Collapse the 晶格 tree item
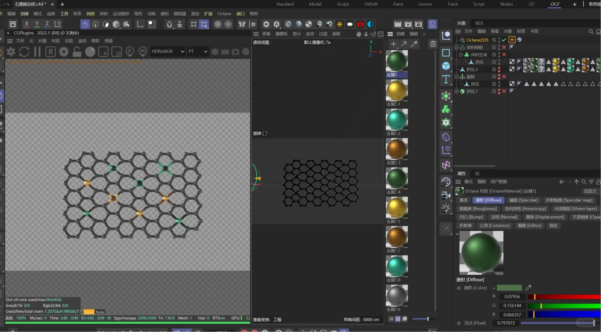Image resolution: width=601 pixels, height=332 pixels. click(457, 77)
